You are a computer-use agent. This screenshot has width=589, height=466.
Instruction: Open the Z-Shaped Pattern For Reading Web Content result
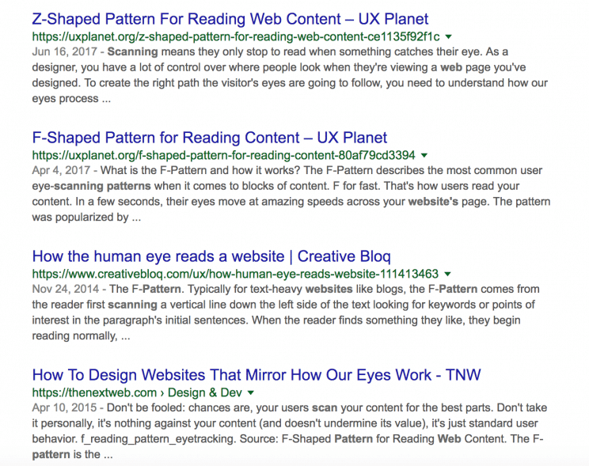[x=230, y=19]
